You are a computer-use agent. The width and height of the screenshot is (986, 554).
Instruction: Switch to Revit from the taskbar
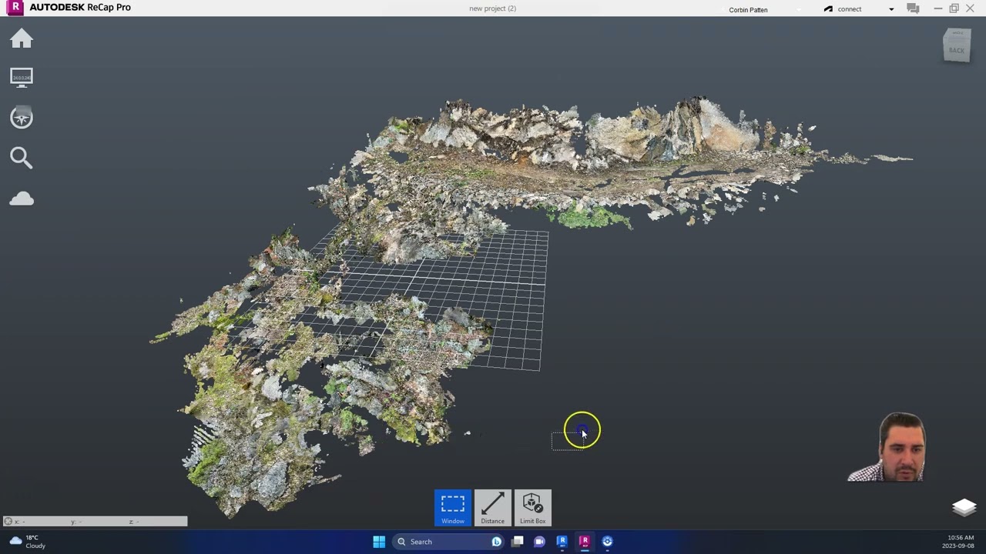point(562,542)
